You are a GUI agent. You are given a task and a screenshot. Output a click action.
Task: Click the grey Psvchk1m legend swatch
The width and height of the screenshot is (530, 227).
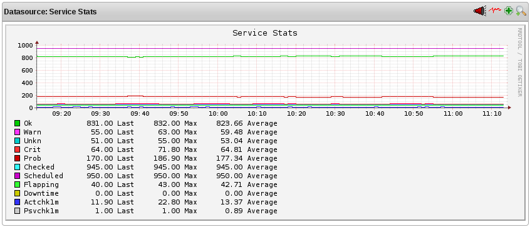click(x=18, y=211)
